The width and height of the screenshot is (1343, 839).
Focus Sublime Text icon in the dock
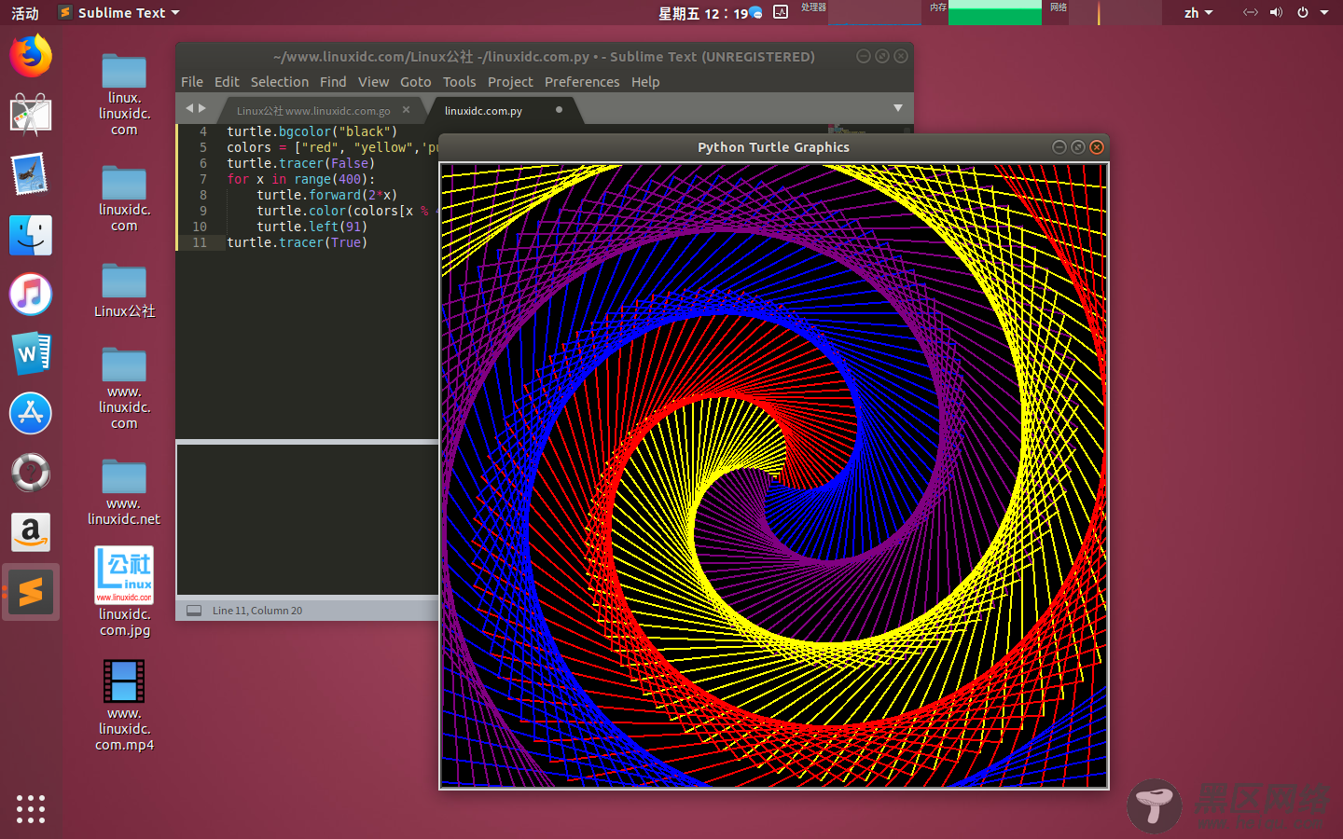click(31, 592)
